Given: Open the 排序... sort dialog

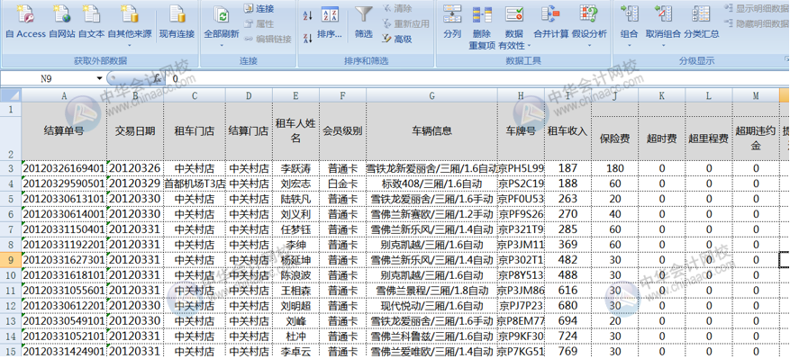Looking at the screenshot, I should pyautogui.click(x=330, y=22).
